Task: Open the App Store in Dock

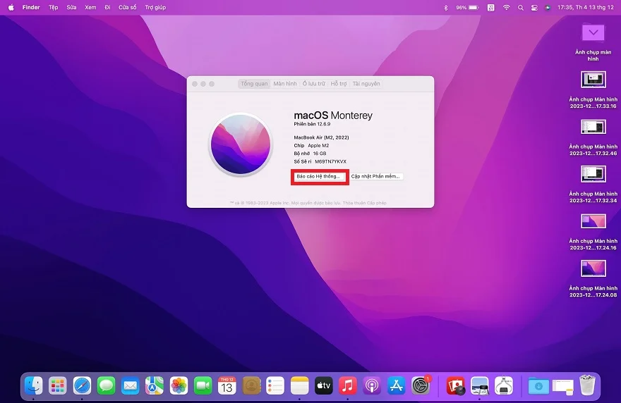Action: click(x=396, y=385)
